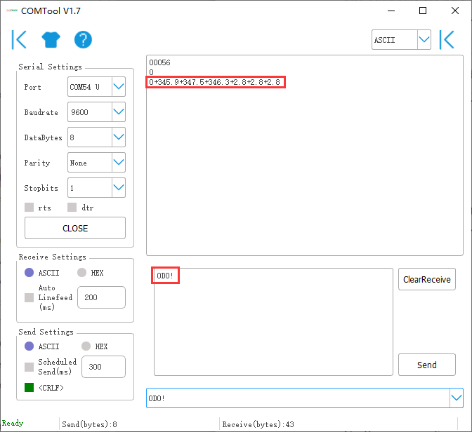Click the Ready status text
The height and width of the screenshot is (432, 472).
point(13,423)
